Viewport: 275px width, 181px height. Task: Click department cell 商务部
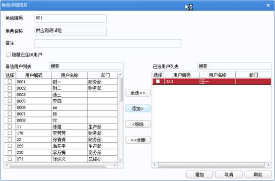103,152
